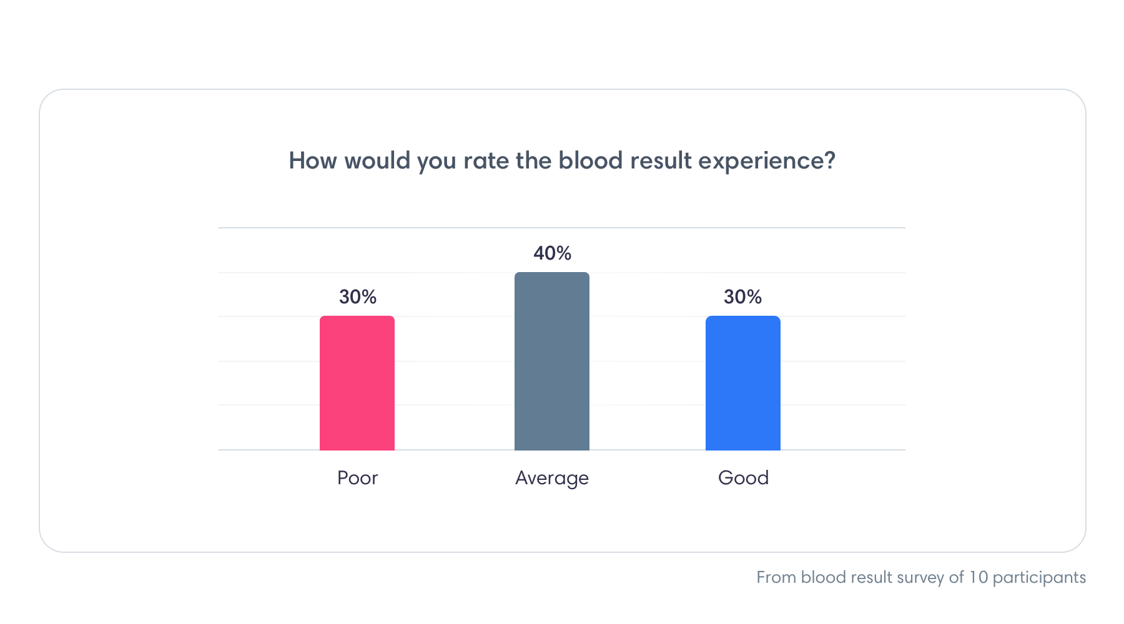Click the word 'survey' in the footnote

pyautogui.click(x=920, y=577)
